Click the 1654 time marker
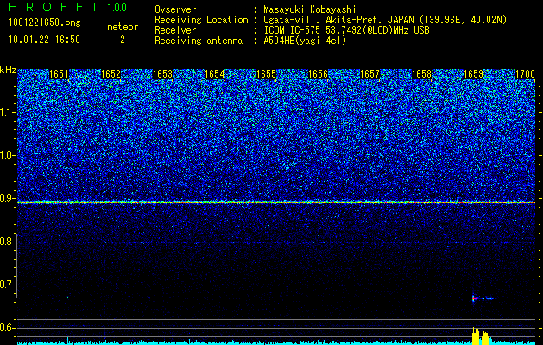Image resolution: width=543 pixels, height=345 pixels. tap(214, 74)
